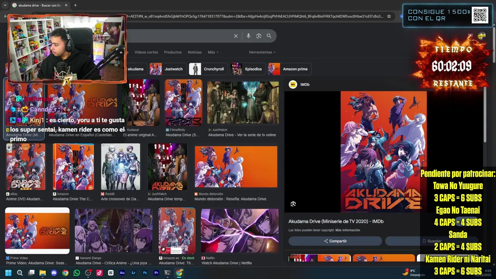Filter images by the Crunchyroll chip
The height and width of the screenshot is (279, 496).
pos(208,69)
